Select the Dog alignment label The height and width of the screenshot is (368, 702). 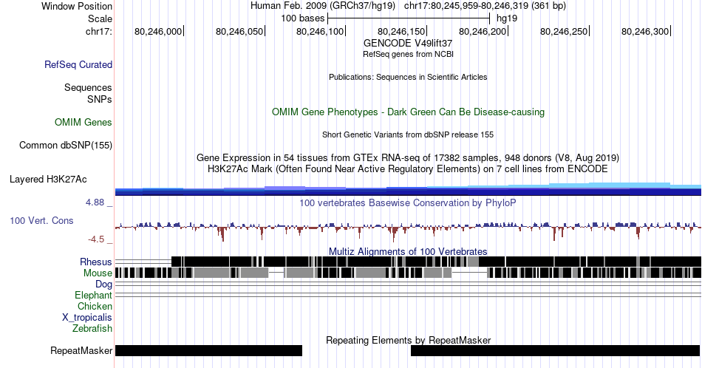coord(104,284)
